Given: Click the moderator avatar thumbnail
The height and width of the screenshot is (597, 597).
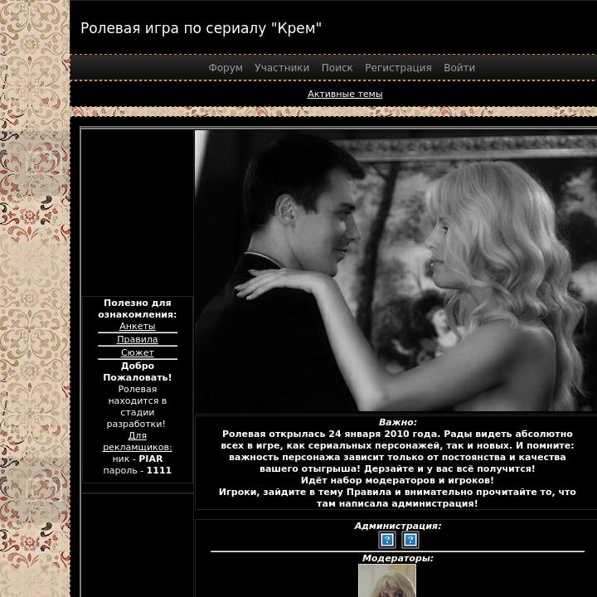Looking at the screenshot, I should 387,580.
